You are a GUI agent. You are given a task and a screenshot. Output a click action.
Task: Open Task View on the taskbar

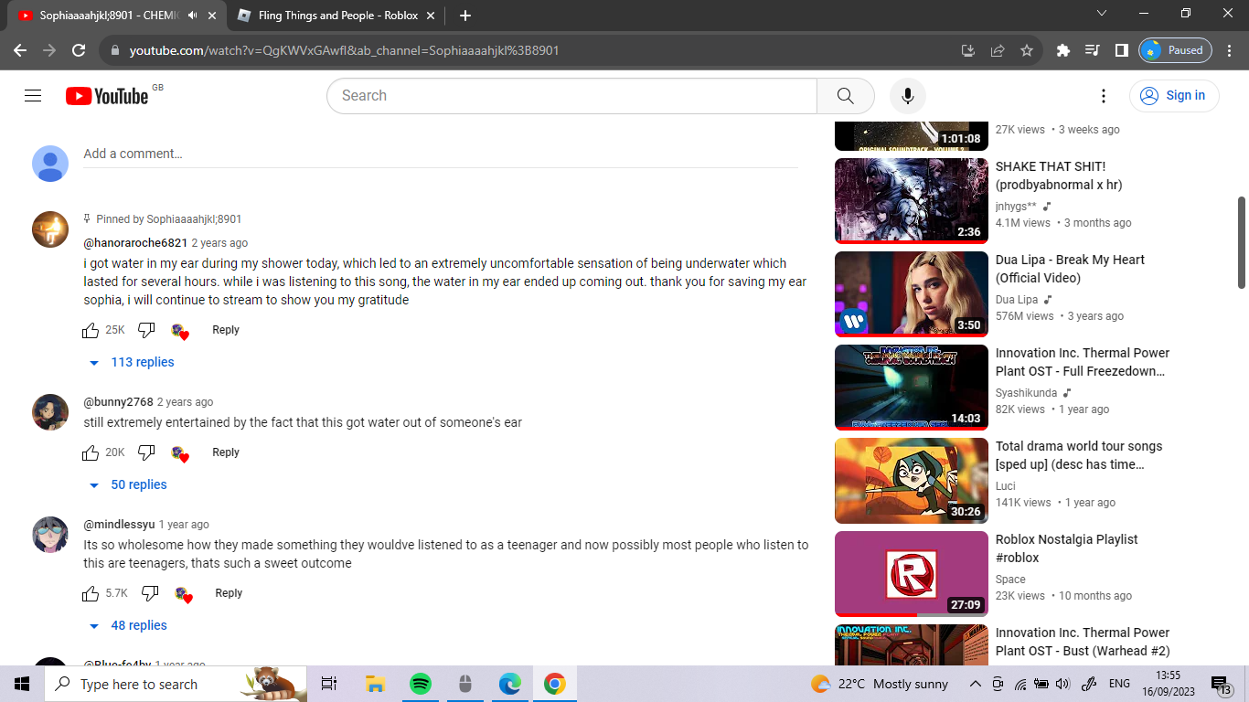329,684
